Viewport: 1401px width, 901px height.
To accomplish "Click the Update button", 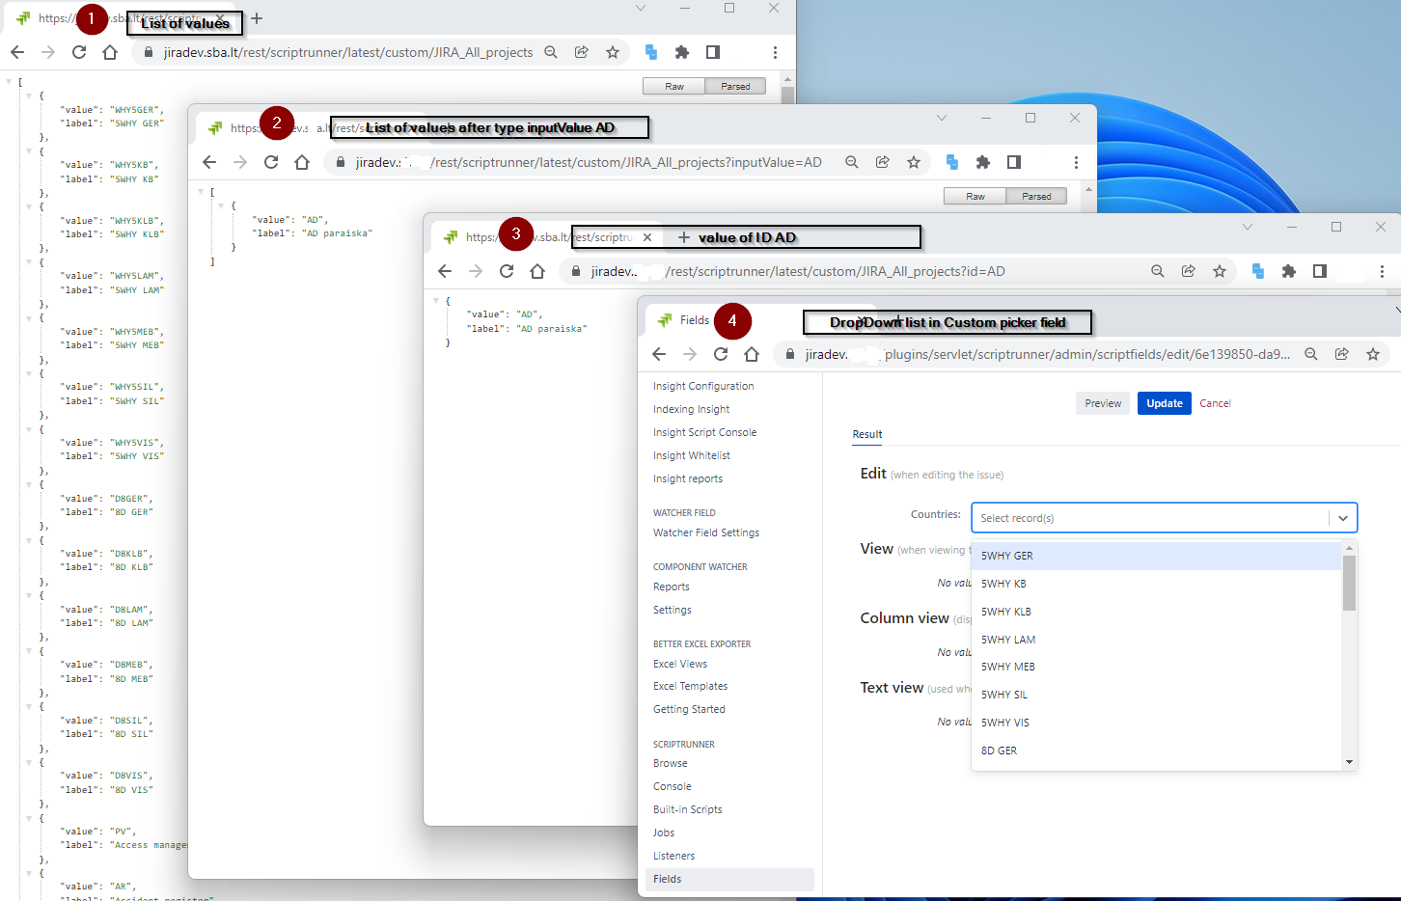I will tap(1164, 403).
